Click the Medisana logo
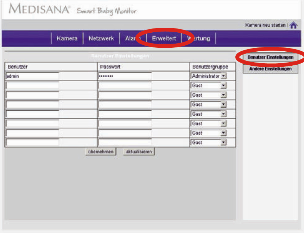This screenshot has width=304, height=233. point(39,9)
